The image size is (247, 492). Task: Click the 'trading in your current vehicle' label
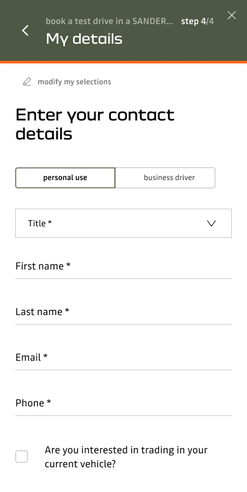click(126, 457)
